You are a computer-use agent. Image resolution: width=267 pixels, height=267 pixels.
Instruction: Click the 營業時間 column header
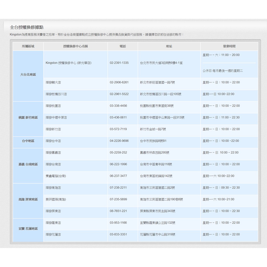(229, 46)
